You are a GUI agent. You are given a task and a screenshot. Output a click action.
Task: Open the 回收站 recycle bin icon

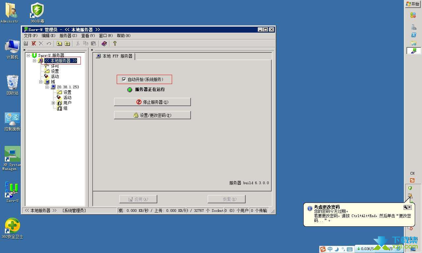point(13,85)
